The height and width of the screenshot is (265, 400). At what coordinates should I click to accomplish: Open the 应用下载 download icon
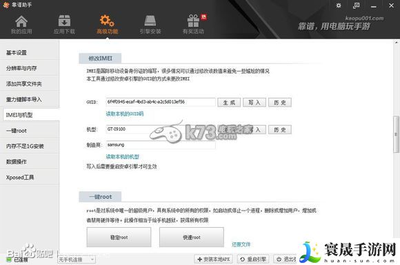pos(64,25)
